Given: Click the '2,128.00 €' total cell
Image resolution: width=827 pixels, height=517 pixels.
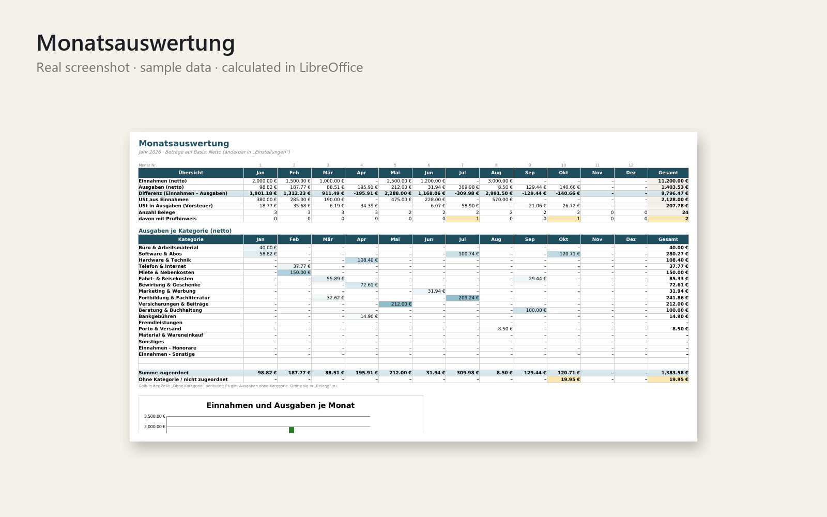Looking at the screenshot, I should (x=668, y=200).
